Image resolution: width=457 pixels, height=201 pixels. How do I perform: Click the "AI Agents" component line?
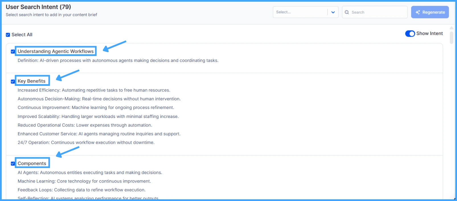(x=90, y=173)
